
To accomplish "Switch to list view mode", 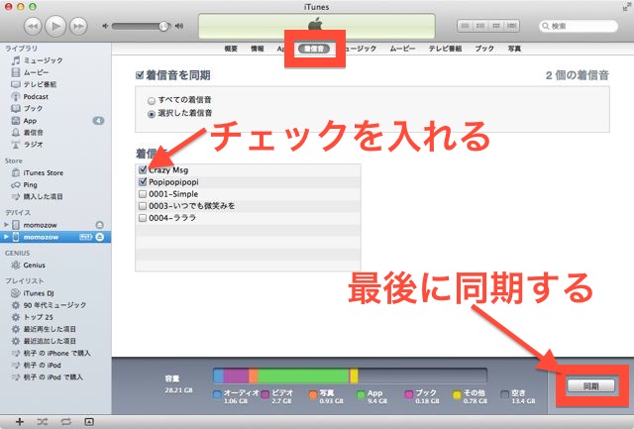I will tap(465, 26).
